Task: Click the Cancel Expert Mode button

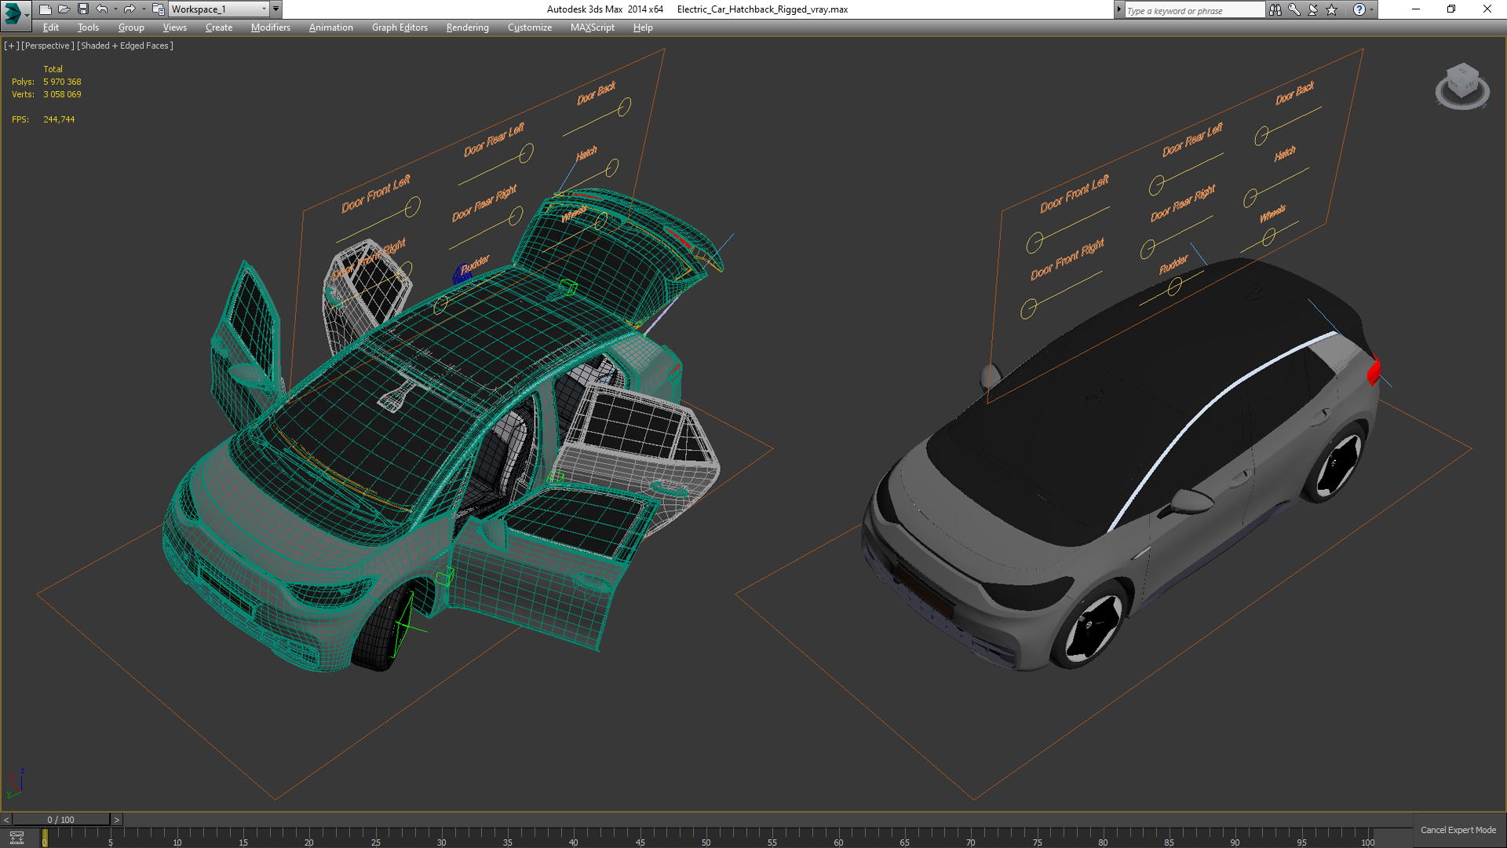Action: pyautogui.click(x=1458, y=830)
